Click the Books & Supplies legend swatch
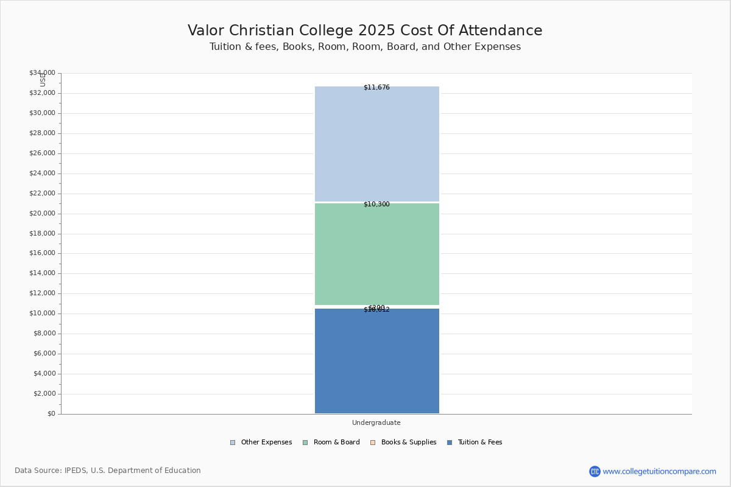 373,443
